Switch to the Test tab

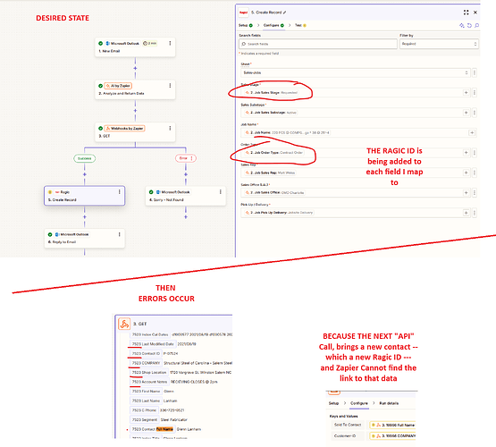pos(300,25)
